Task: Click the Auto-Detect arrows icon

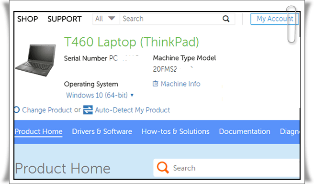Action: [x=88, y=110]
